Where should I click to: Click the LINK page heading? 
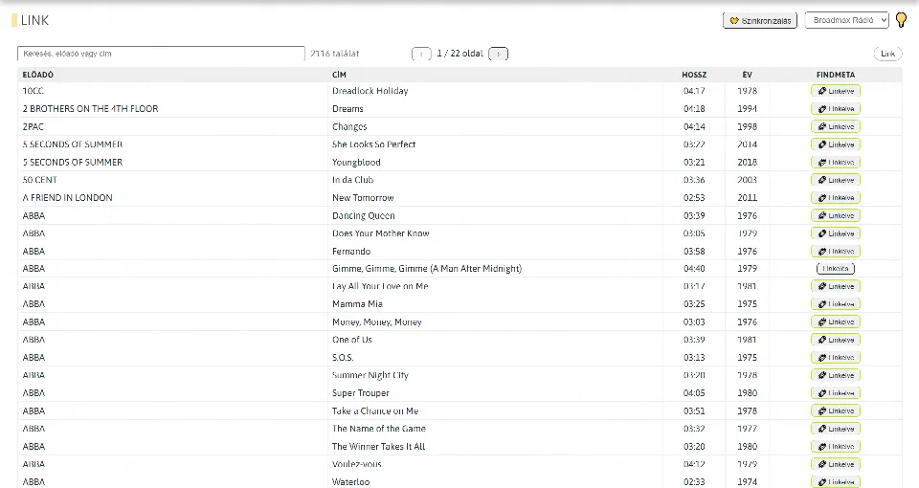point(34,20)
